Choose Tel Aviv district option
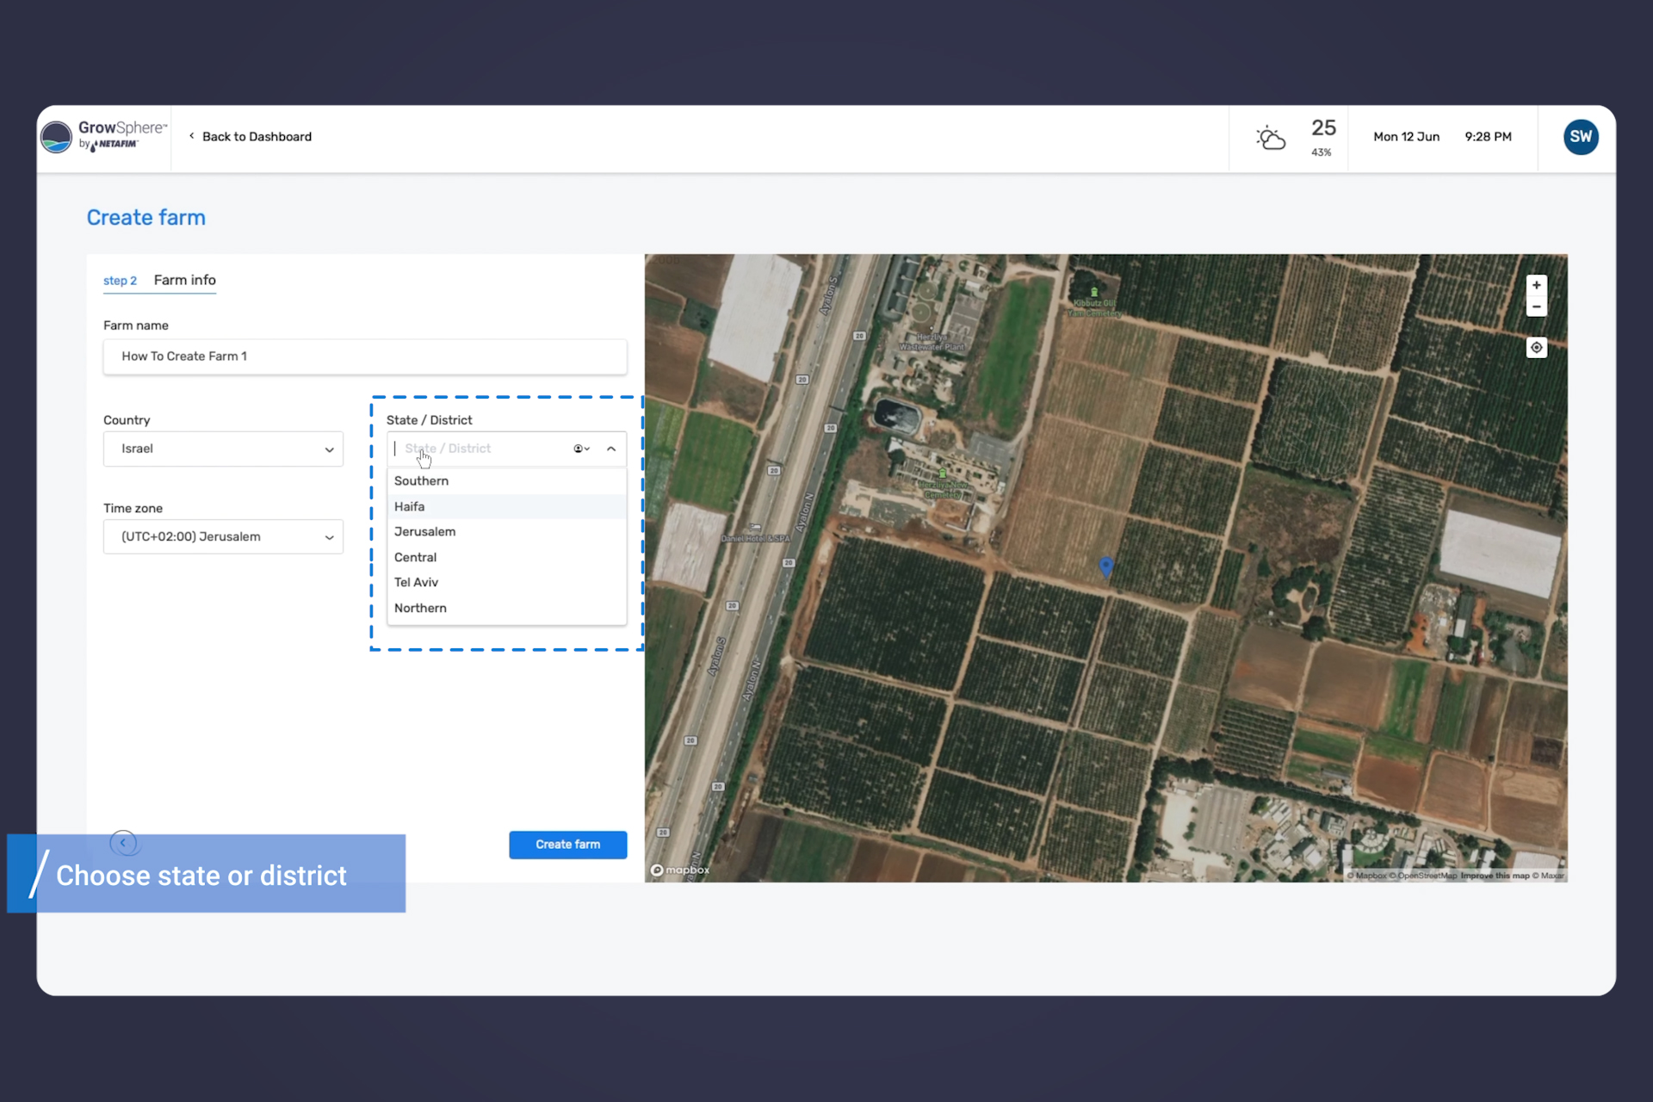 [417, 583]
